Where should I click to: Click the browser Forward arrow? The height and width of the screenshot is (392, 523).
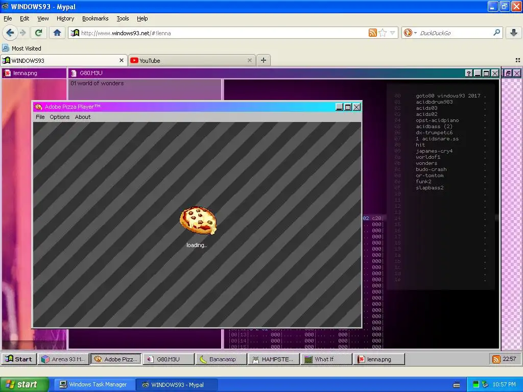[22, 33]
